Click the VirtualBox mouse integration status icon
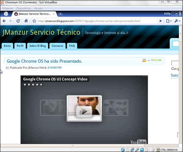Viewport: 183px width, 152px height. coord(153,150)
